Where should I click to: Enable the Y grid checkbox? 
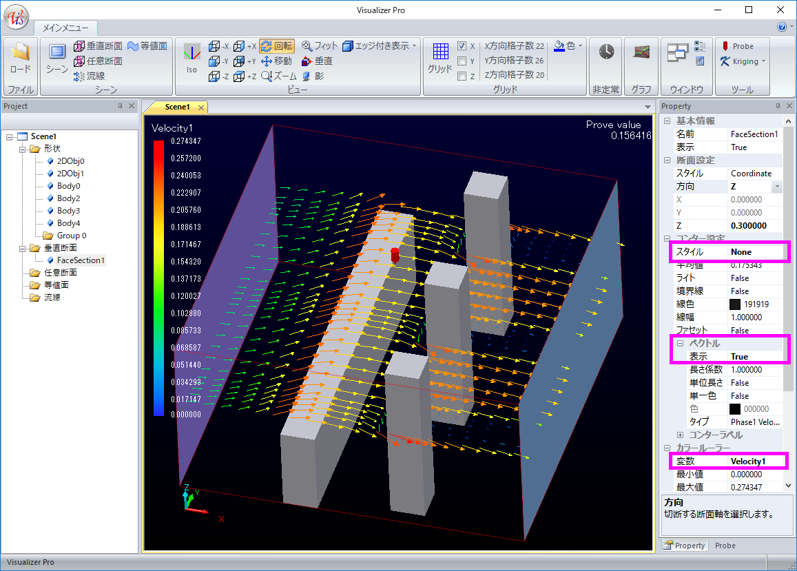pos(462,61)
